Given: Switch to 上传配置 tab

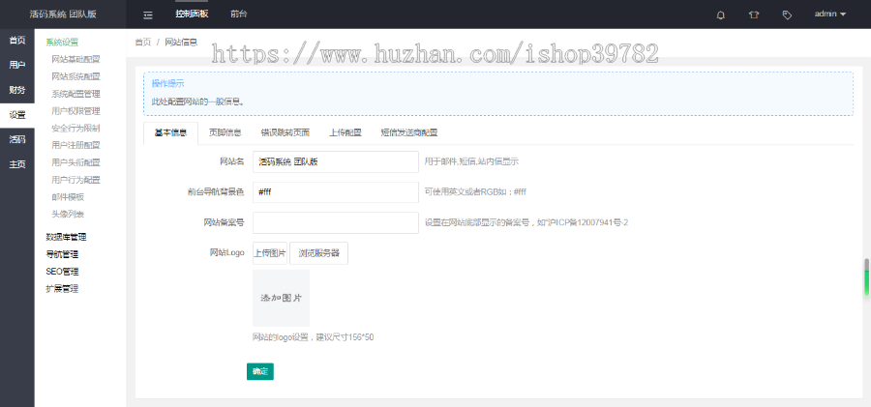Looking at the screenshot, I should (x=345, y=132).
